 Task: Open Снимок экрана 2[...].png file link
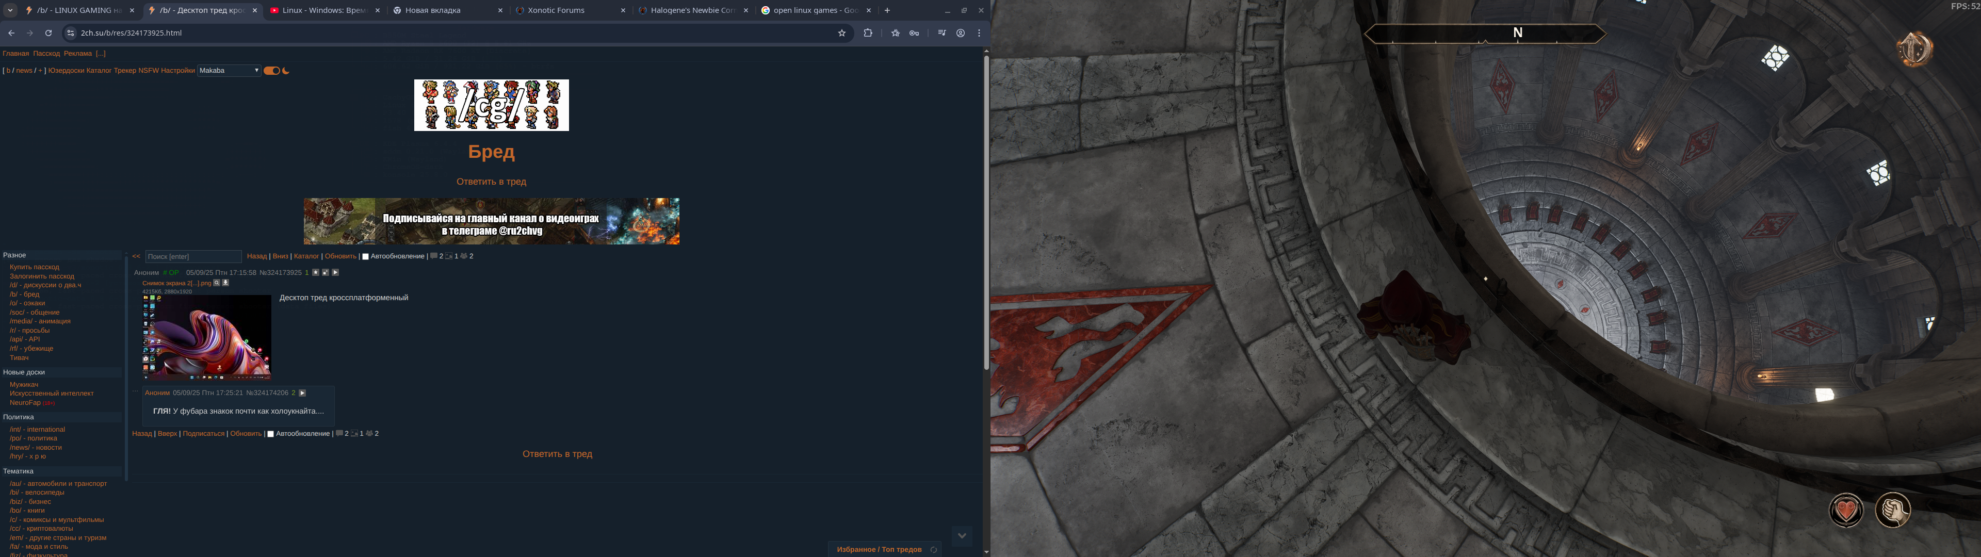point(177,283)
